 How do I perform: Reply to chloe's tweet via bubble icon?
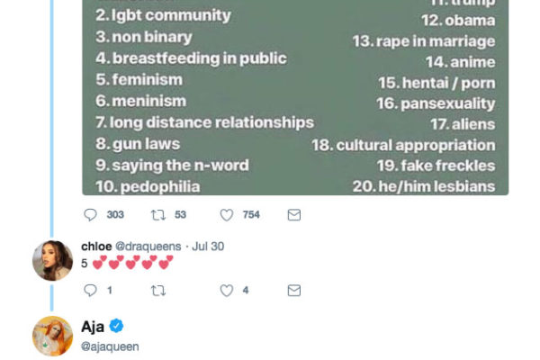tap(89, 291)
